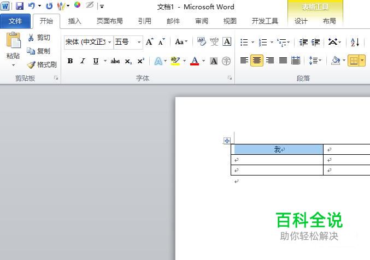Align text right
The image size is (370, 260).
[270, 61]
